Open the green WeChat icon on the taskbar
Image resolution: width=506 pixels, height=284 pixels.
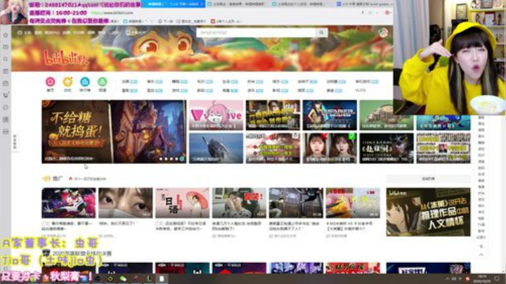tap(123, 279)
